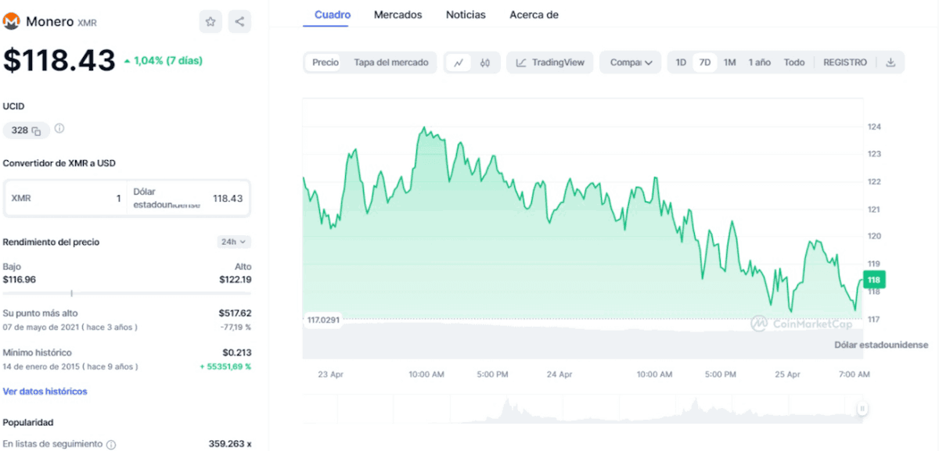This screenshot has width=939, height=451.
Task: Set chart range to 1D
Action: [681, 63]
